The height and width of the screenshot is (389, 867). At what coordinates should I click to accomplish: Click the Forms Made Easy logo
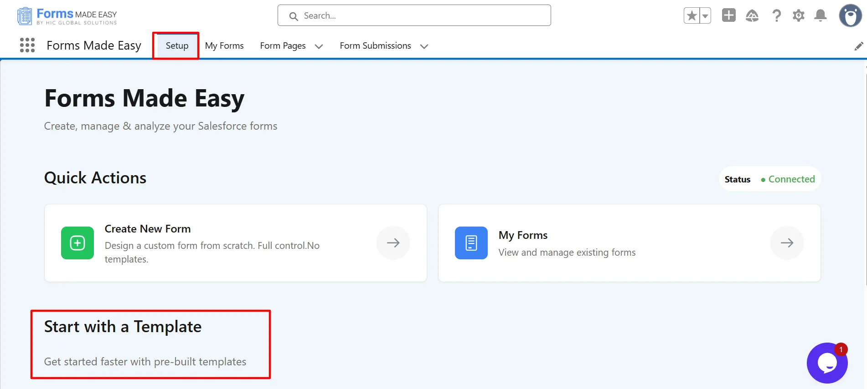click(x=67, y=16)
